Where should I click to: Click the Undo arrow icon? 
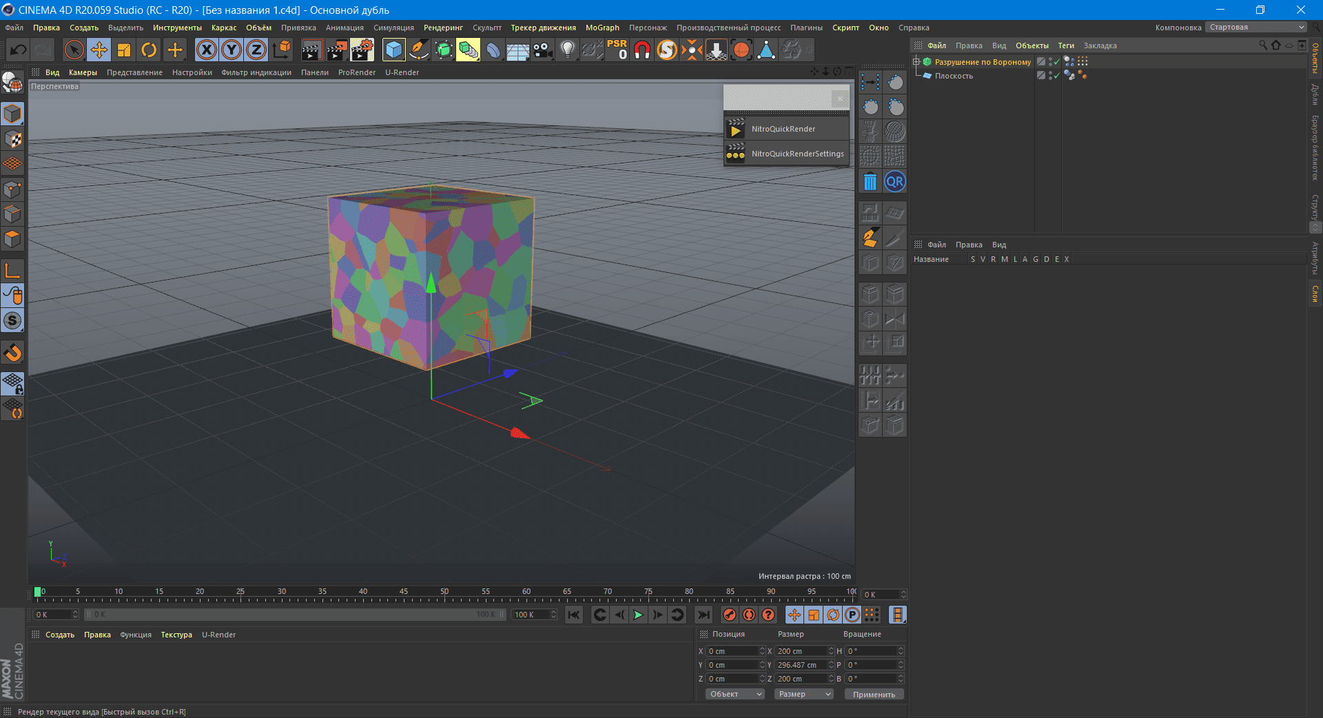pos(19,50)
